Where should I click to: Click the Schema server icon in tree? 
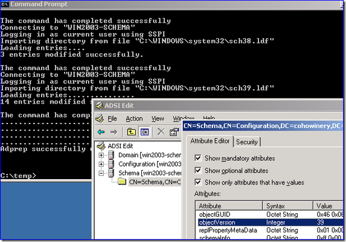coord(111,173)
